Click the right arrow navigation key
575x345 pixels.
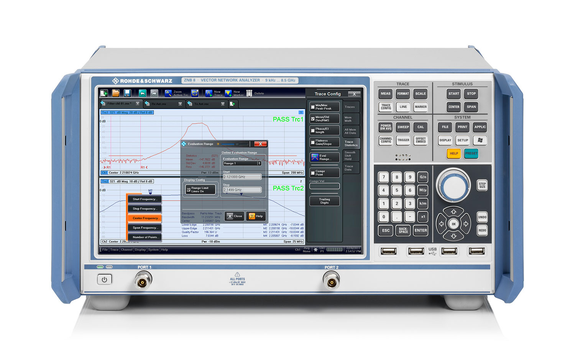point(466,224)
